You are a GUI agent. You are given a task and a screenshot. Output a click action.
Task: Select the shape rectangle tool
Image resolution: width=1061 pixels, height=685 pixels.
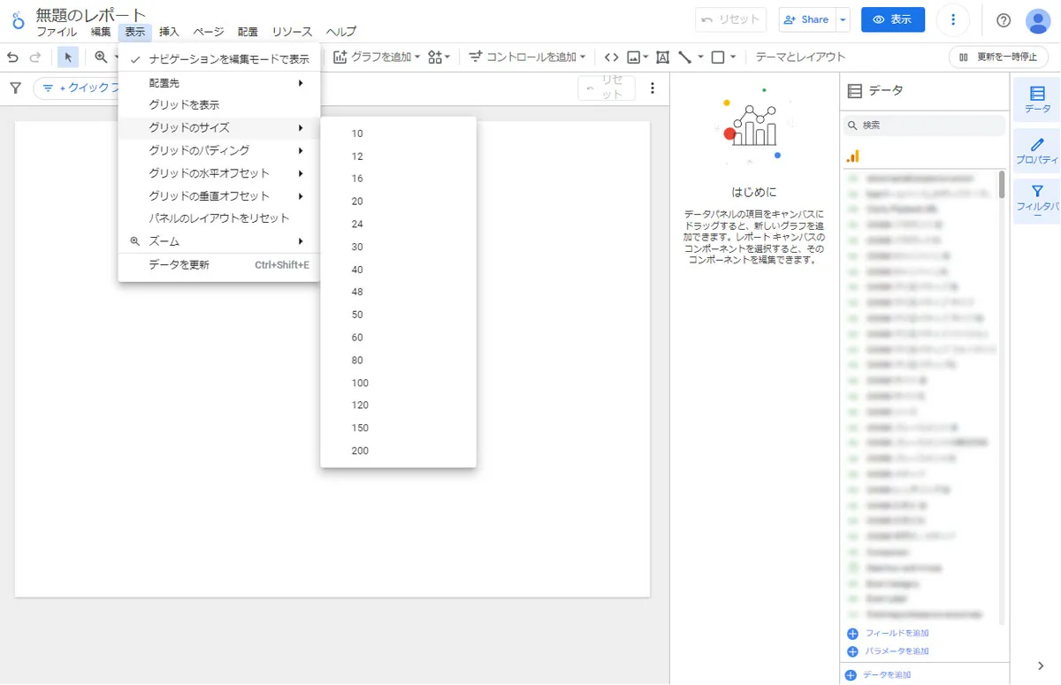718,57
